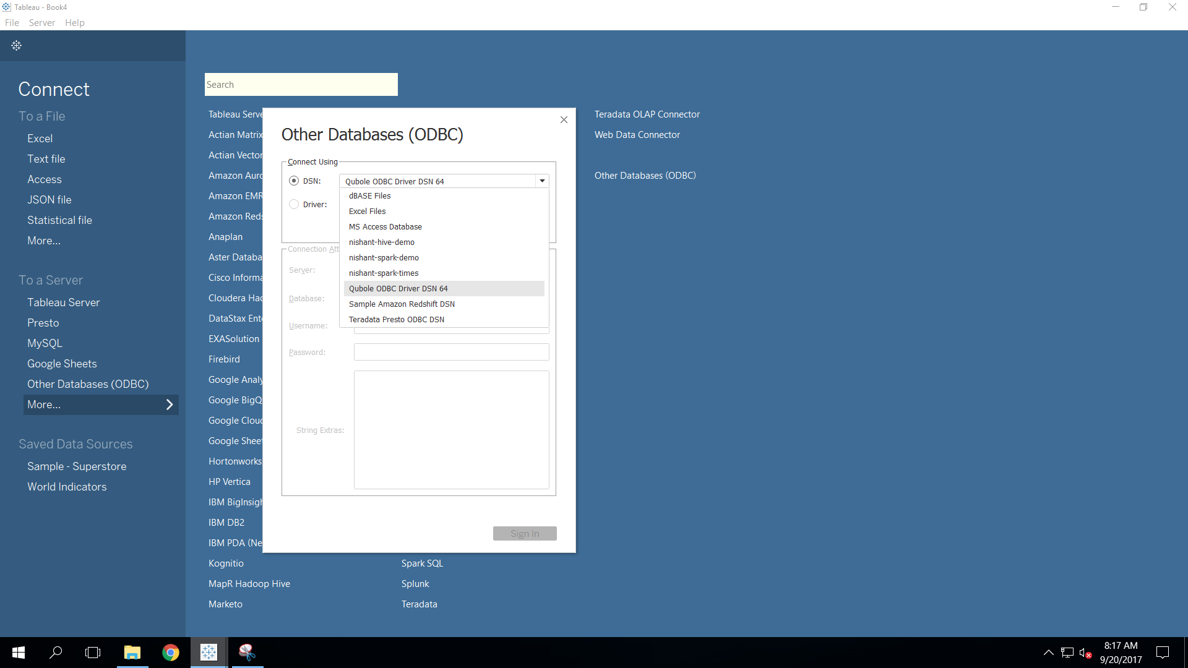1188x668 pixels.
Task: Connect to MySQL in sidebar
Action: point(45,343)
